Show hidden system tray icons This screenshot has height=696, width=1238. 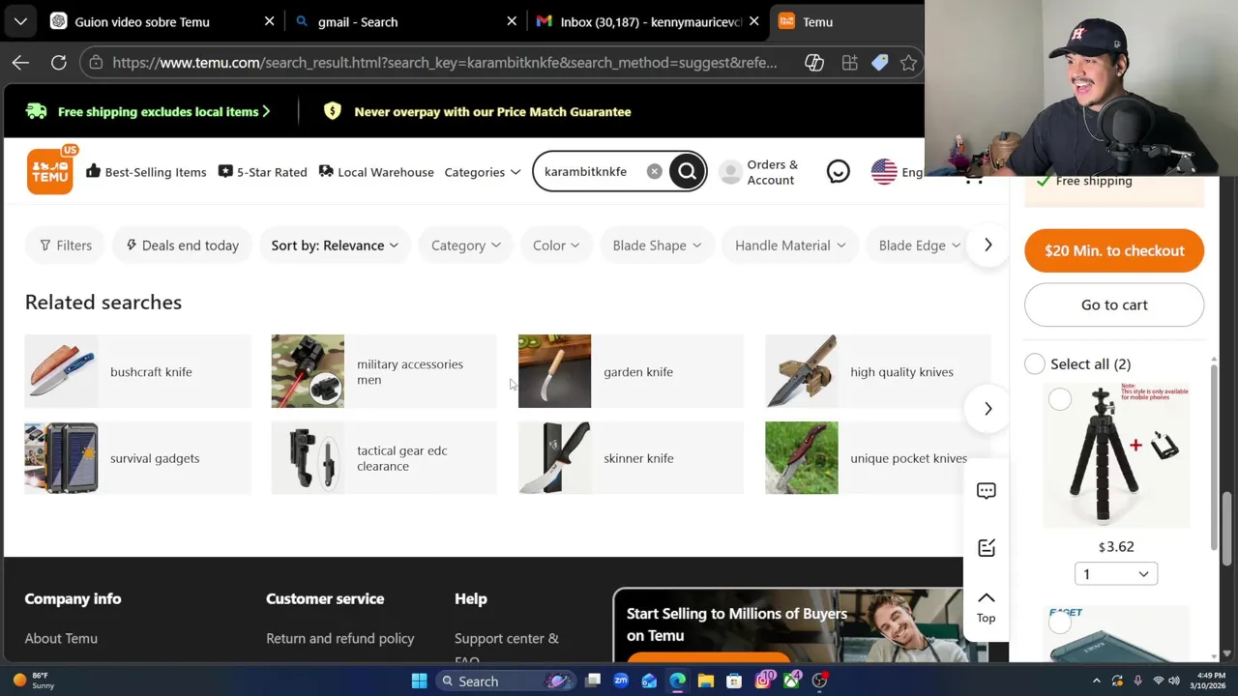1097,681
